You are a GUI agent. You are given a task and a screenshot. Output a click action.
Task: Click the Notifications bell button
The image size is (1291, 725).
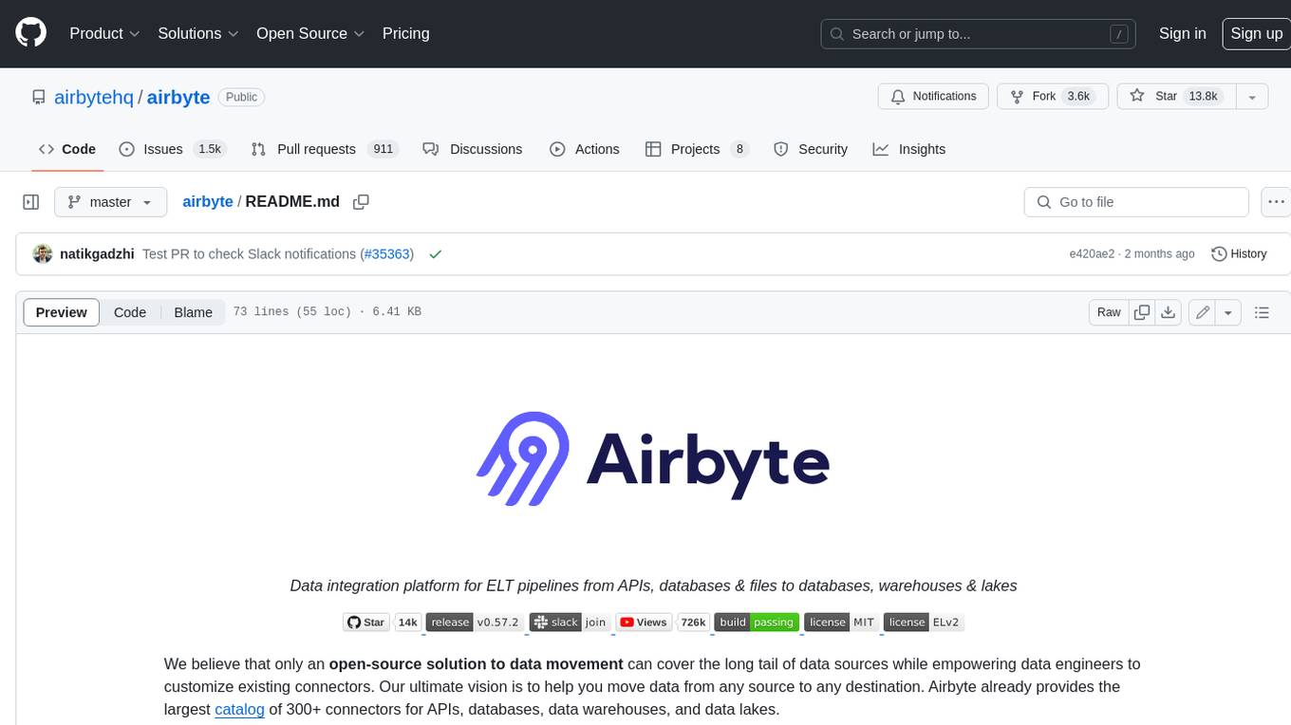tap(934, 97)
